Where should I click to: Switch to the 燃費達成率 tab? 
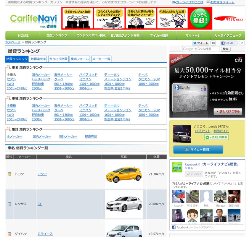[39, 59]
